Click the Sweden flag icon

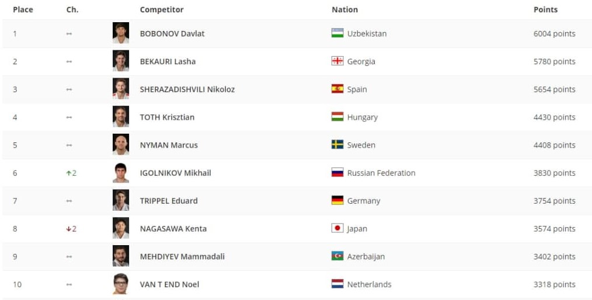(337, 145)
